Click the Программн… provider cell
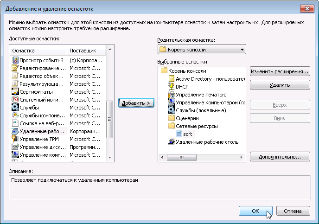Image resolution: width=319 pixels, height=224 pixels. tap(85, 147)
